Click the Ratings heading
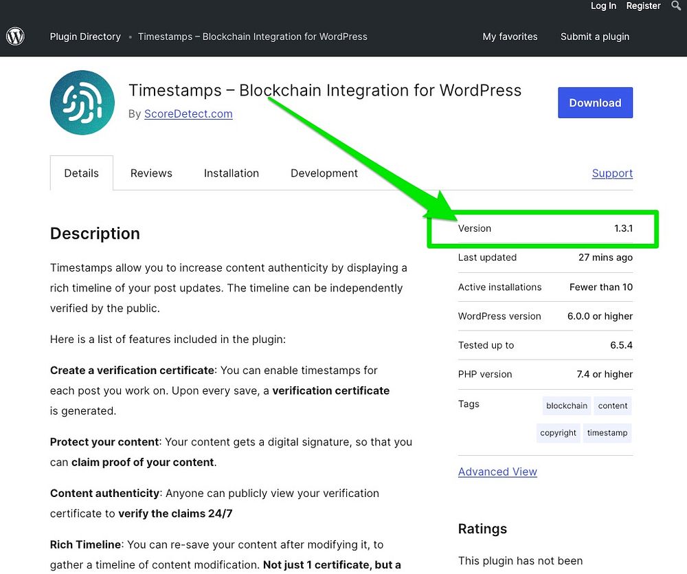Viewport: 687px width, 574px height. 482,529
